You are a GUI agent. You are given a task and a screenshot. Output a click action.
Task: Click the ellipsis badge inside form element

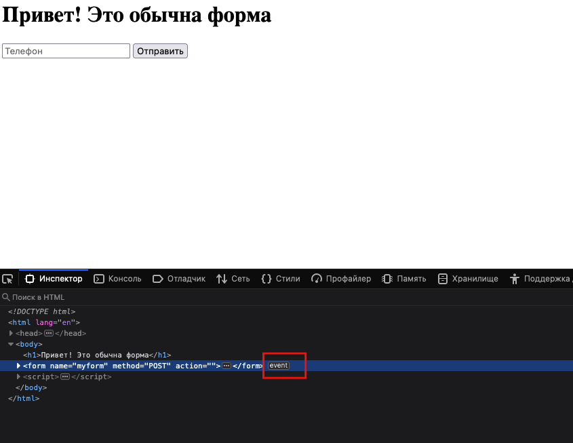(226, 366)
